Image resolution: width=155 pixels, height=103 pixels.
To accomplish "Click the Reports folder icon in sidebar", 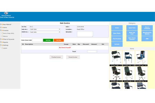I will tap(2, 42).
